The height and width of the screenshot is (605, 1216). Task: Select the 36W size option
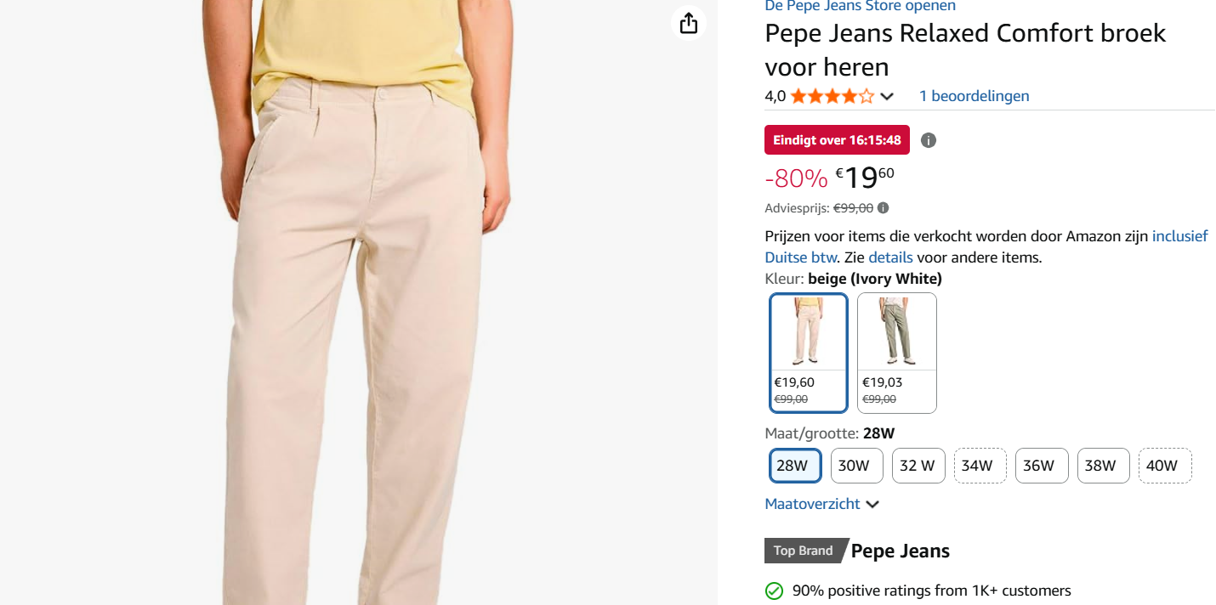click(x=1041, y=465)
